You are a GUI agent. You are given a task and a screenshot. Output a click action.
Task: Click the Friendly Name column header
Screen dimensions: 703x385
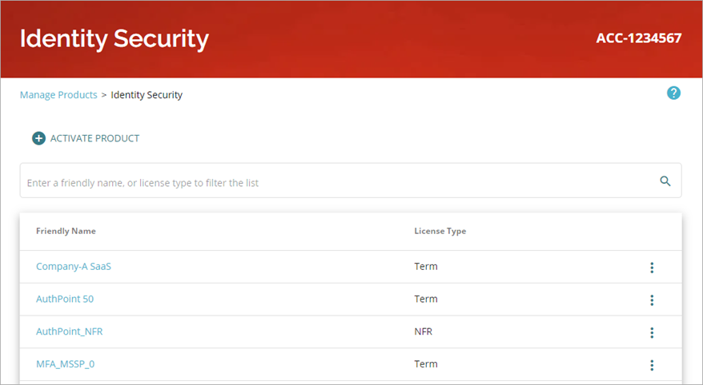click(66, 231)
